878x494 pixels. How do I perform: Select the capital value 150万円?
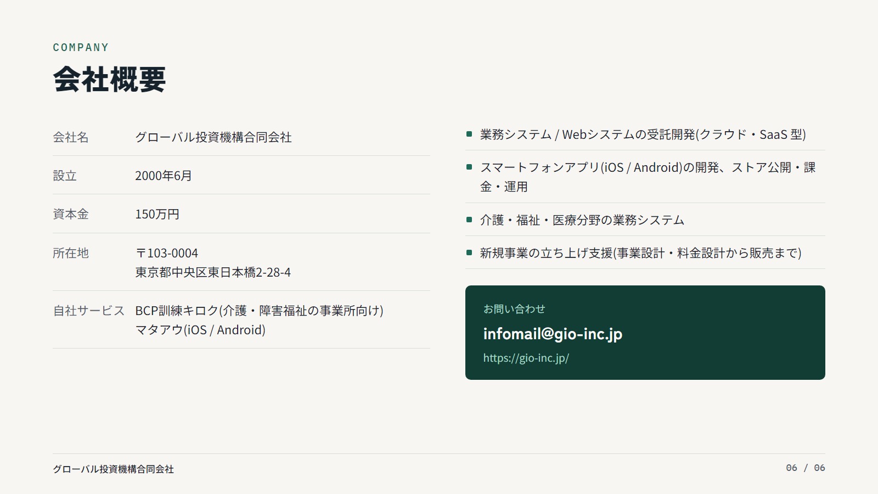(157, 214)
